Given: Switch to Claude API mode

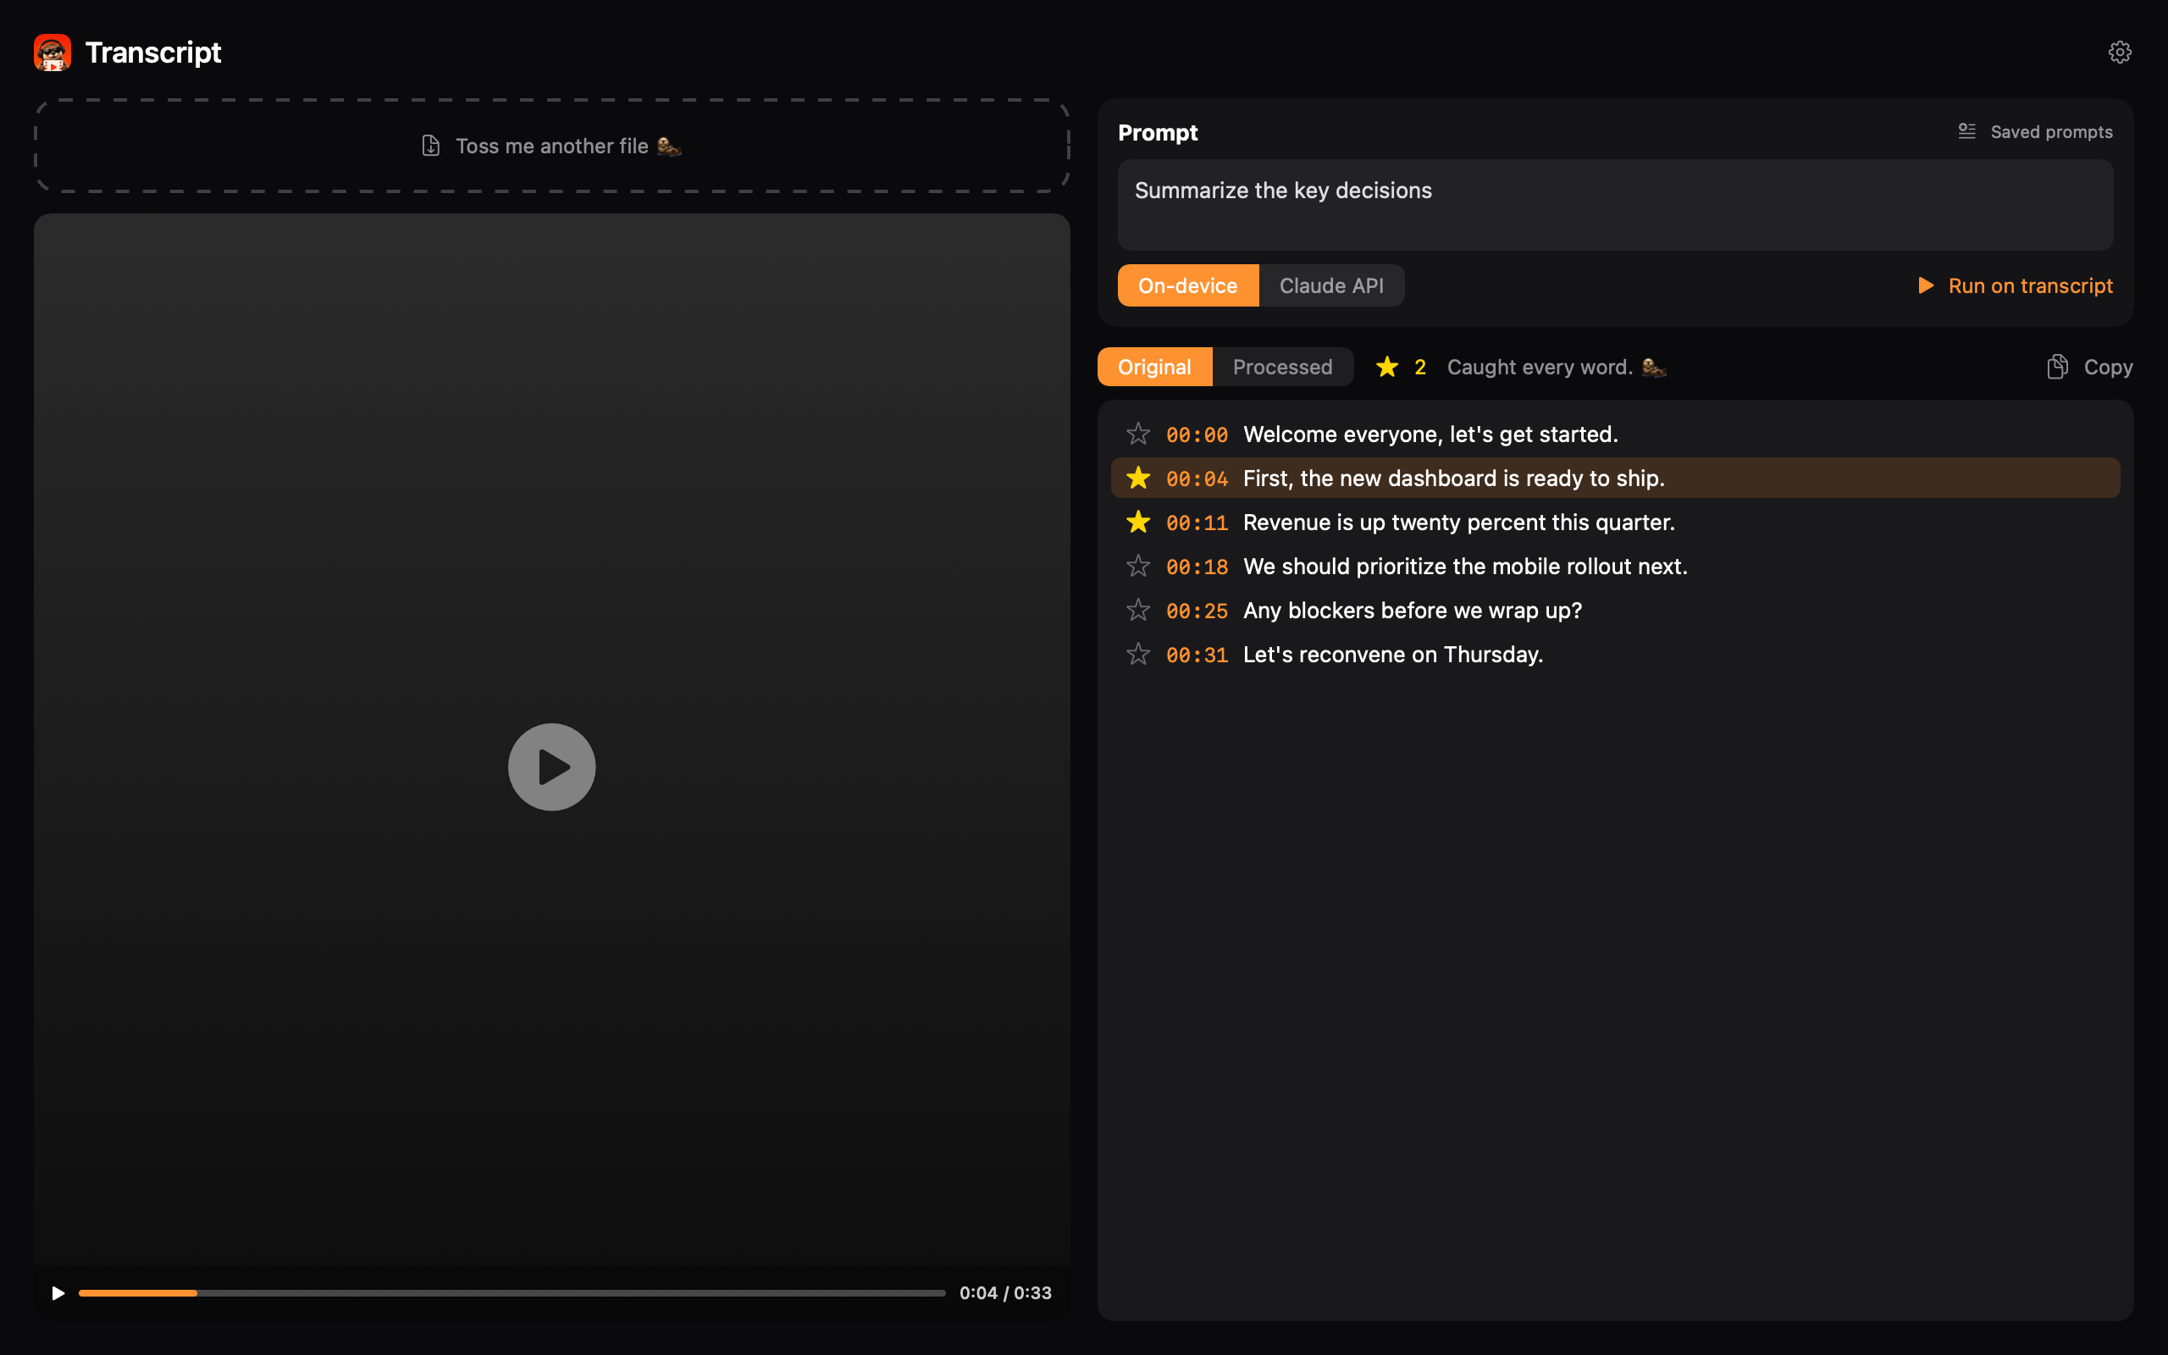Looking at the screenshot, I should click(1331, 285).
